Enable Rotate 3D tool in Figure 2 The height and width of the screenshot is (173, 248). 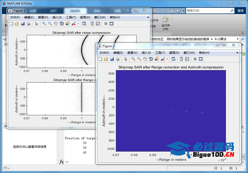[151, 59]
